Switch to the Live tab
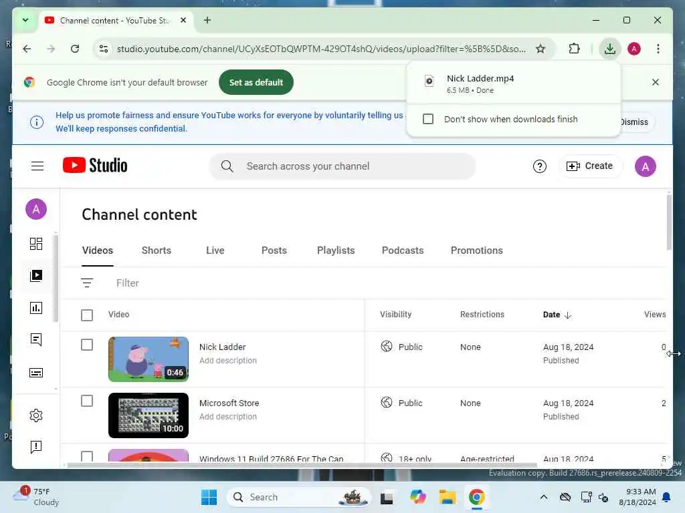 pos(215,250)
